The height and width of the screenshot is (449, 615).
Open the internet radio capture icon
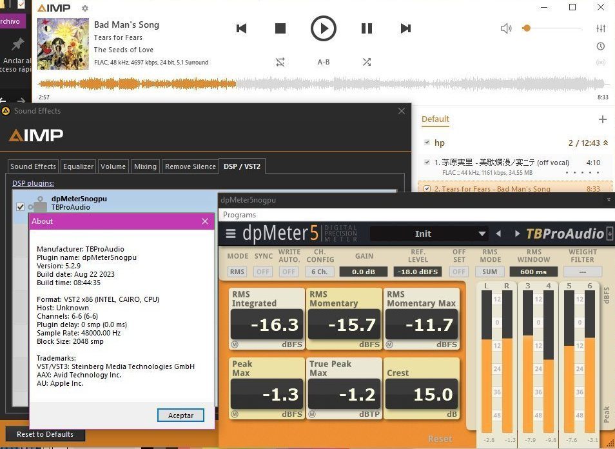coord(601,63)
